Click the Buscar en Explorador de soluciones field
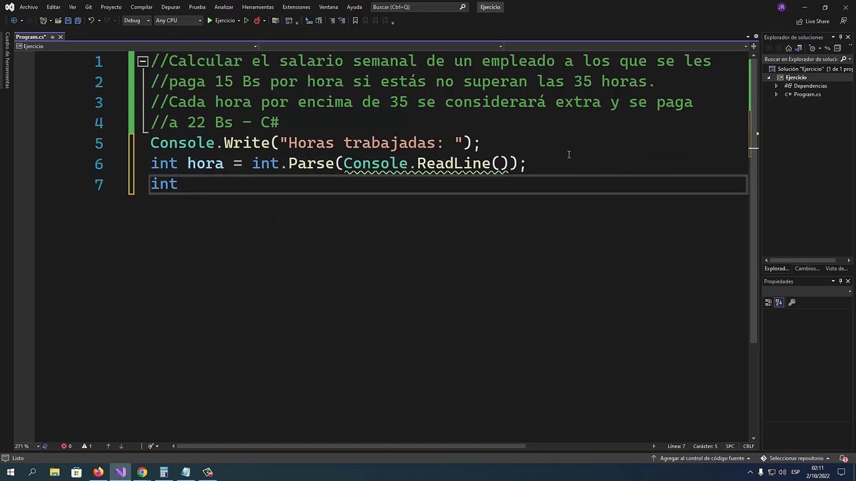This screenshot has width=856, height=481. coord(802,59)
